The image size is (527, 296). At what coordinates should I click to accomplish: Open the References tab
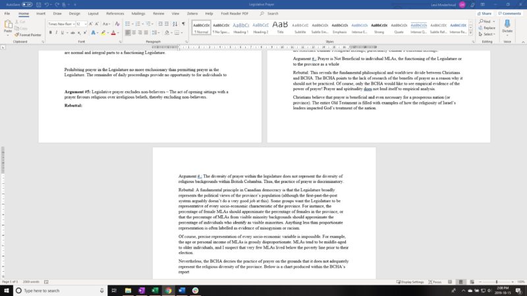click(115, 13)
